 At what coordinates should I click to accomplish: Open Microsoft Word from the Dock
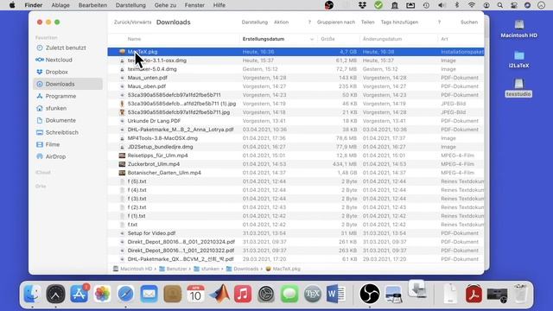[336, 294]
